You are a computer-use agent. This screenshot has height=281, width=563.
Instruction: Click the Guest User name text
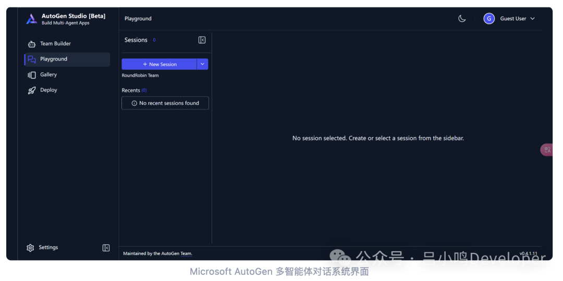(x=513, y=19)
